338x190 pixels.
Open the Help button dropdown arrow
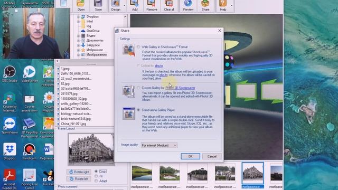pyautogui.click(x=231, y=6)
